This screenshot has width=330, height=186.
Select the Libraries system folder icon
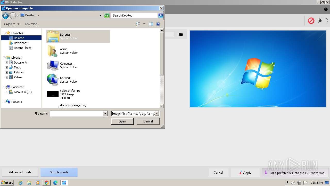click(53, 36)
